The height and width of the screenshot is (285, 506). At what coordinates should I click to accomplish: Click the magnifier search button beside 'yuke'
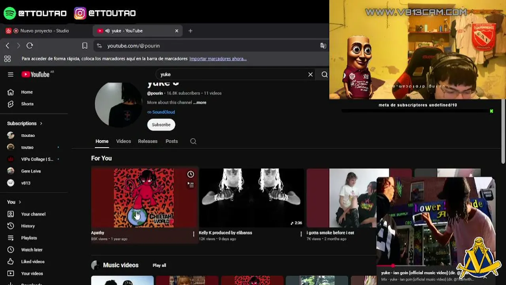pos(324,74)
